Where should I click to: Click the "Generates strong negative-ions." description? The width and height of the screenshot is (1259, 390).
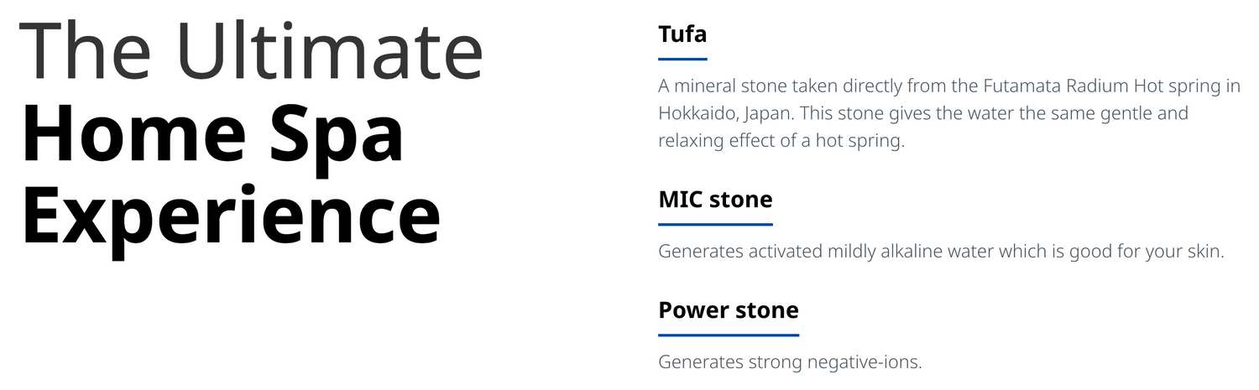pyautogui.click(x=790, y=362)
